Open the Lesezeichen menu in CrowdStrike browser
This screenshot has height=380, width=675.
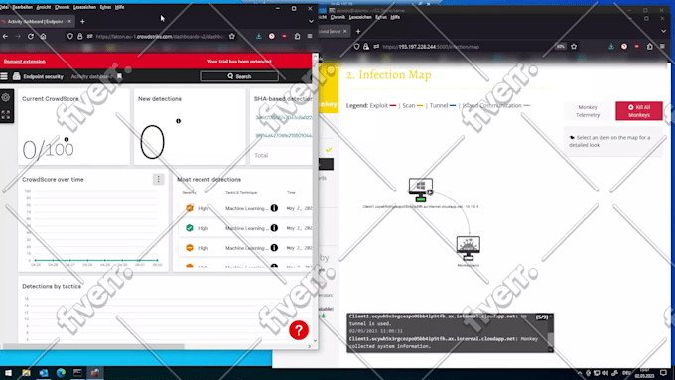tap(84, 7)
